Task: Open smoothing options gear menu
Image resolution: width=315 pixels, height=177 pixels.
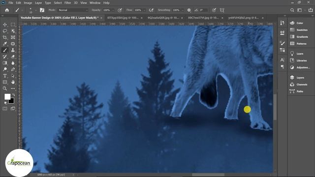Action: [x=189, y=10]
